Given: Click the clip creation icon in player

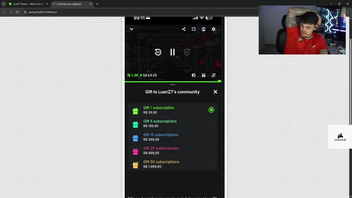Looking at the screenshot, I should [204, 75].
